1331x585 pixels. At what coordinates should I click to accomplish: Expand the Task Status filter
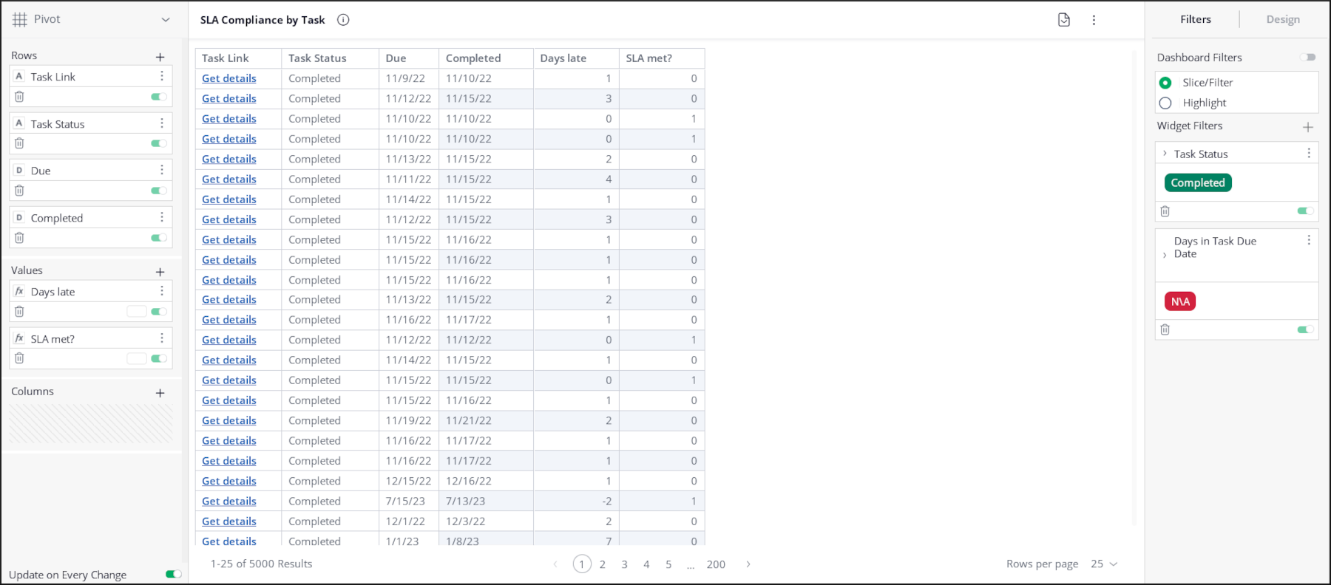coord(1165,154)
